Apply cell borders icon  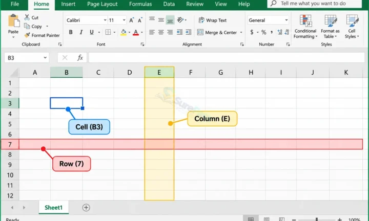[108, 32]
